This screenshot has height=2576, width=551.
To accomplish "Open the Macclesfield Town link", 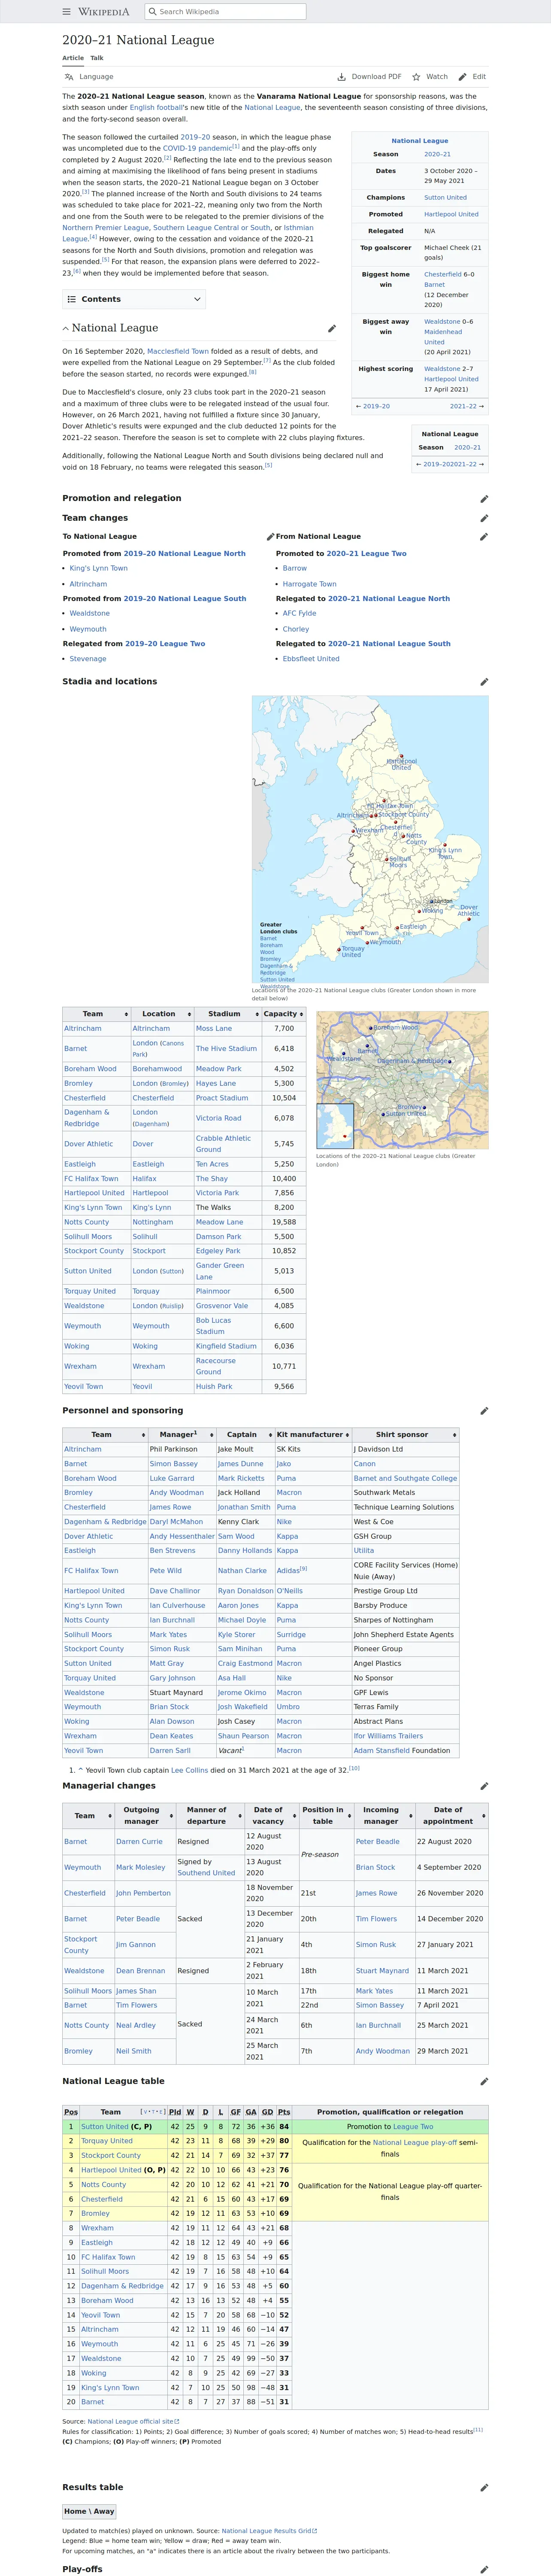I will pos(178,351).
